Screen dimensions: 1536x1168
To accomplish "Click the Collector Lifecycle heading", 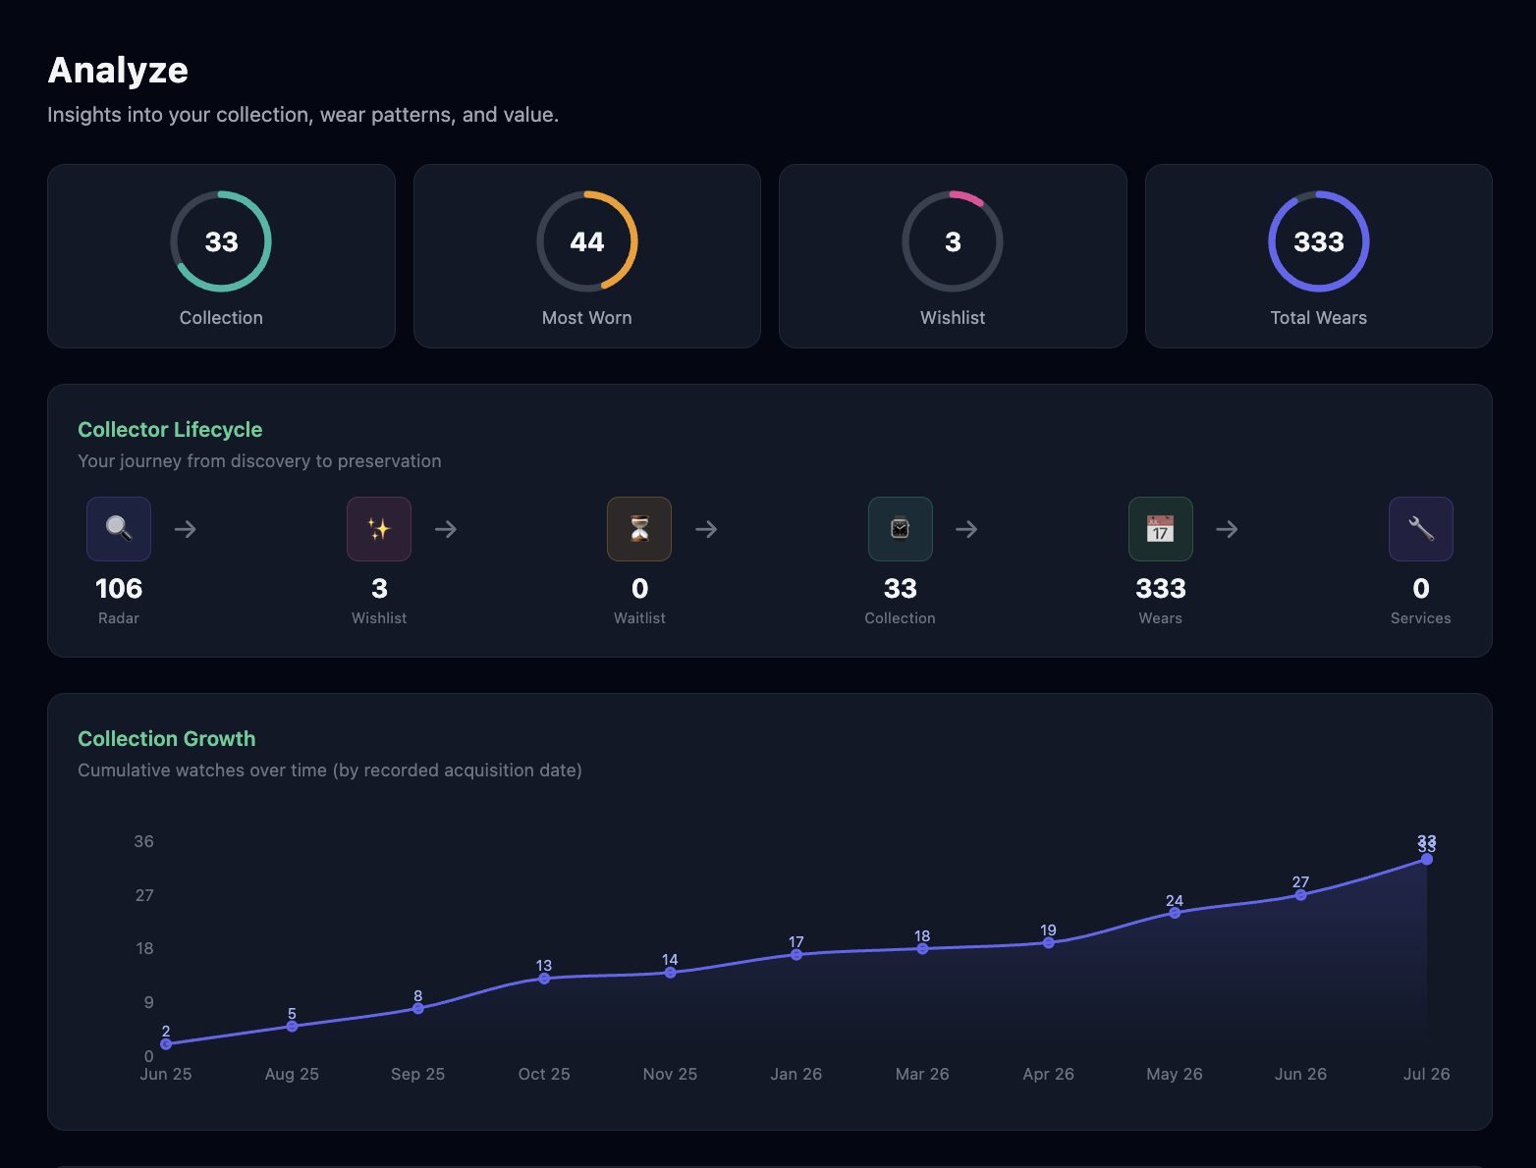I will [170, 430].
